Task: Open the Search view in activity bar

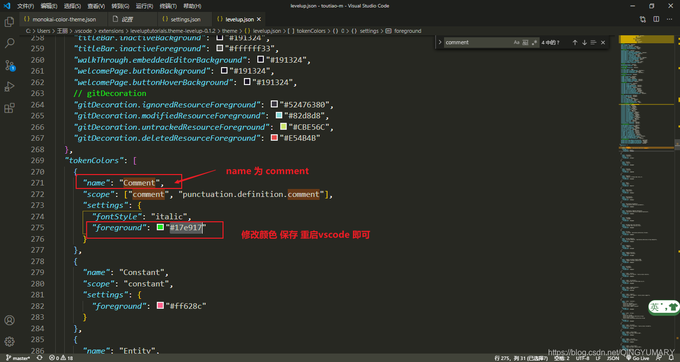Action: point(9,43)
